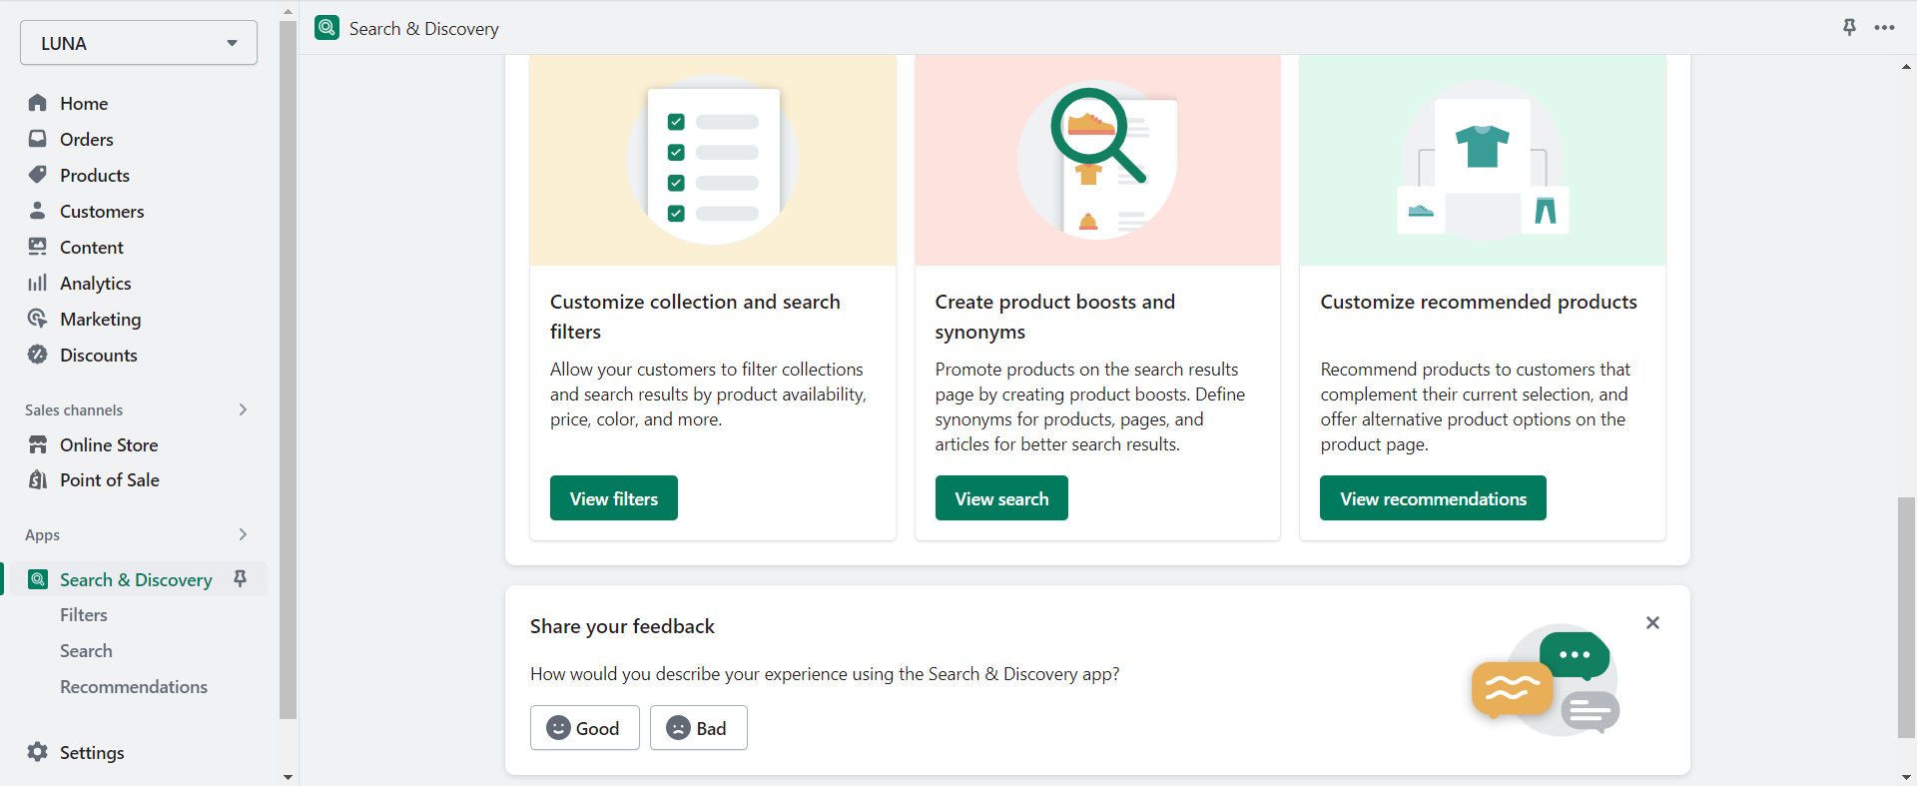Select Search & Discovery app in sidebar
Image resolution: width=1917 pixels, height=786 pixels.
[x=136, y=579]
